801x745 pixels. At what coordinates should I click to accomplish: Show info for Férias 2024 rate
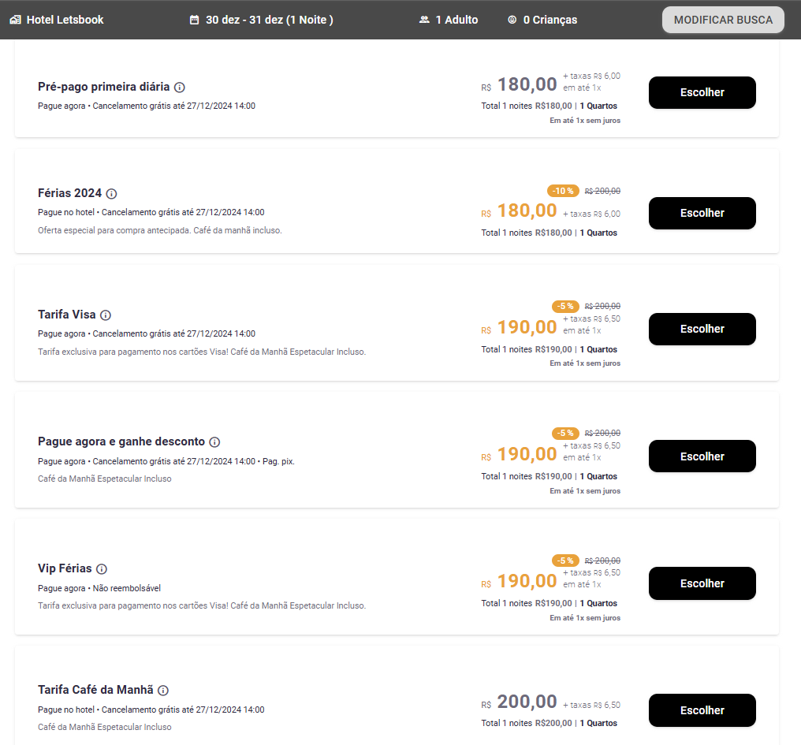(111, 194)
